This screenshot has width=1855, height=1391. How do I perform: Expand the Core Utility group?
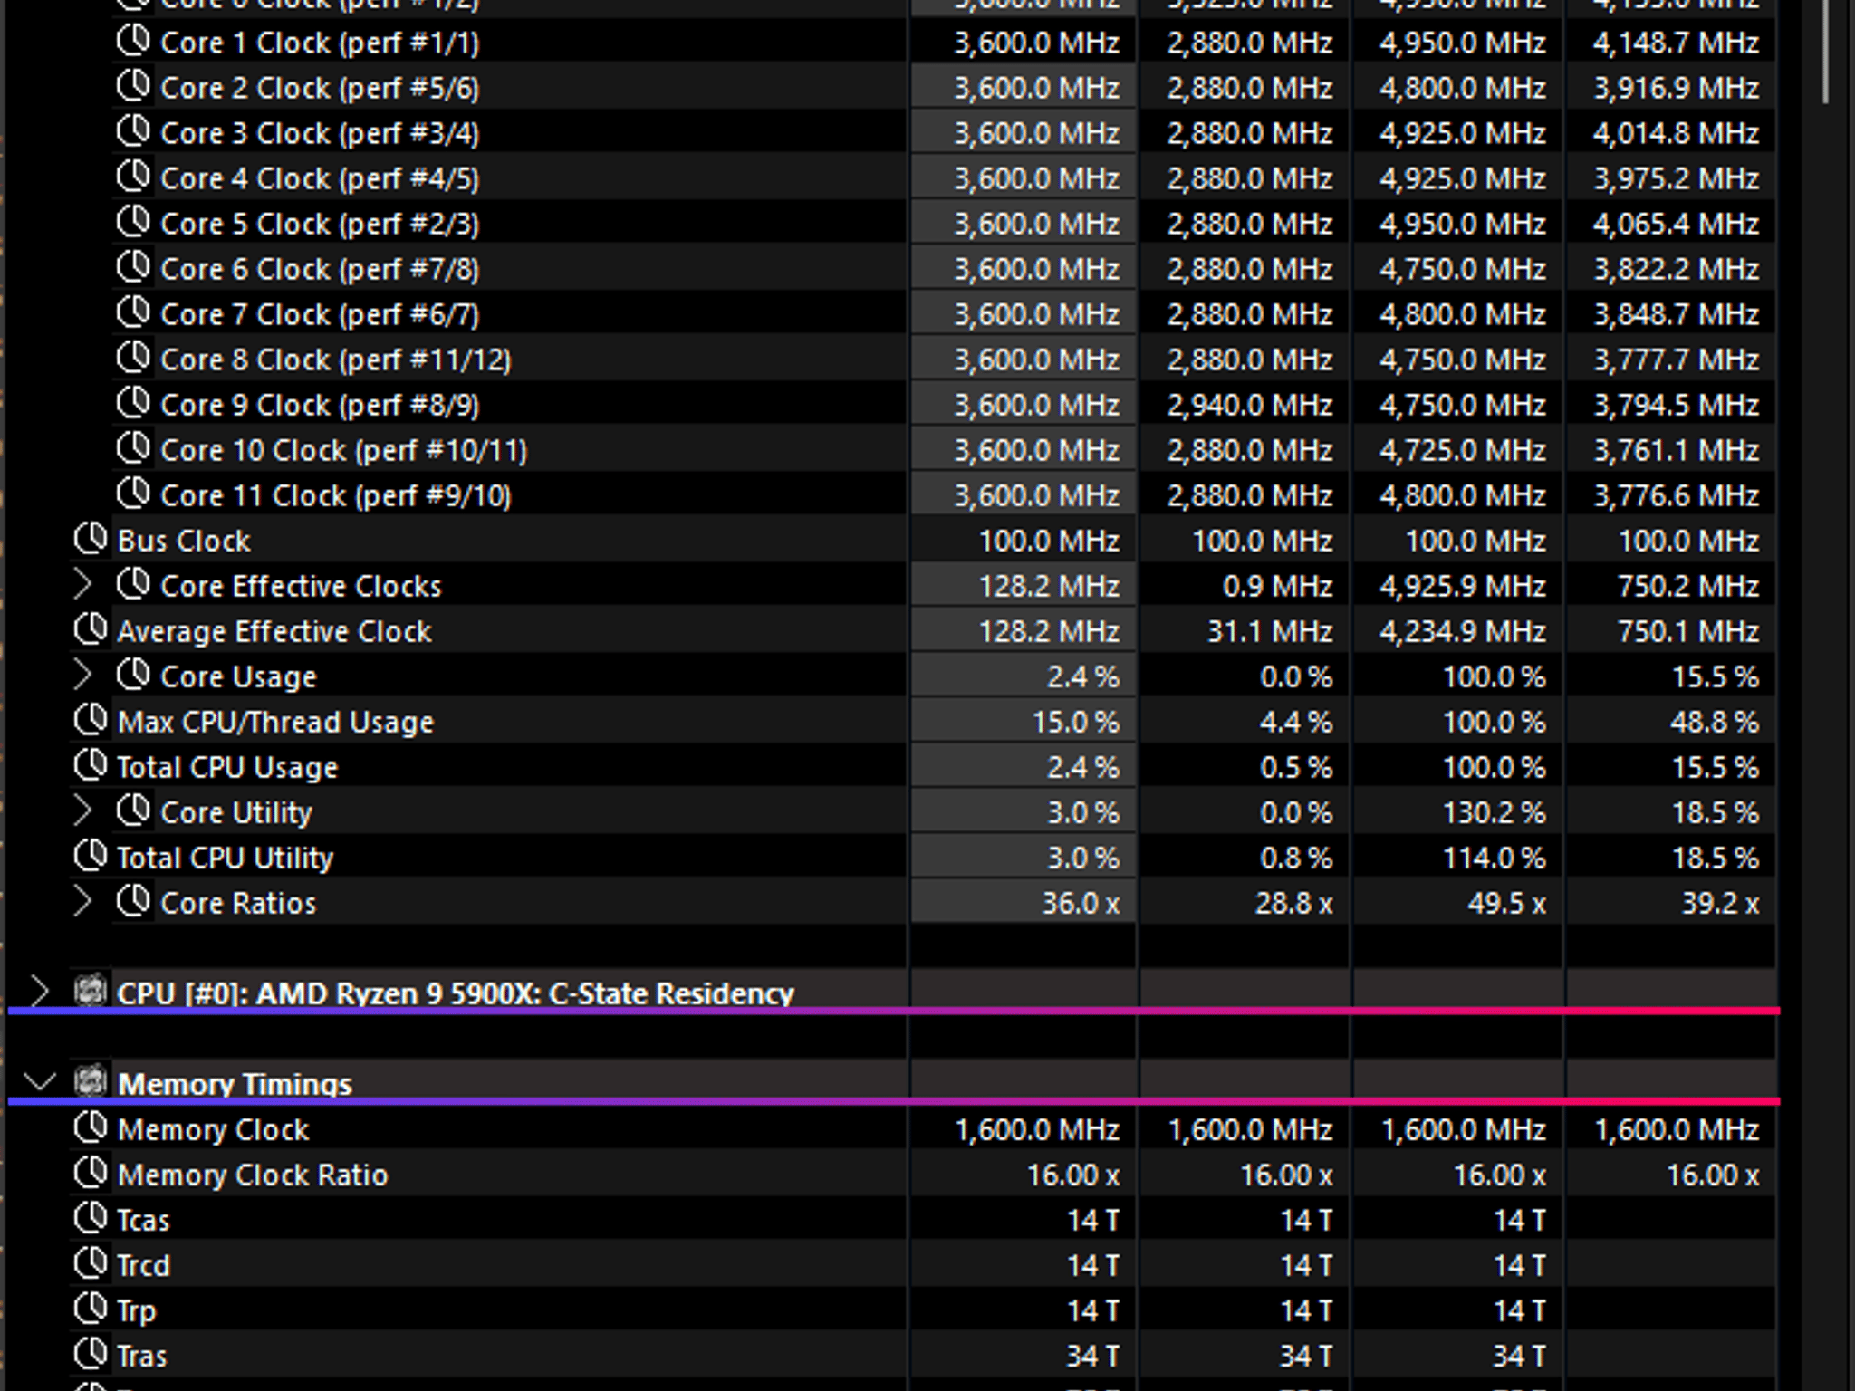coord(82,811)
